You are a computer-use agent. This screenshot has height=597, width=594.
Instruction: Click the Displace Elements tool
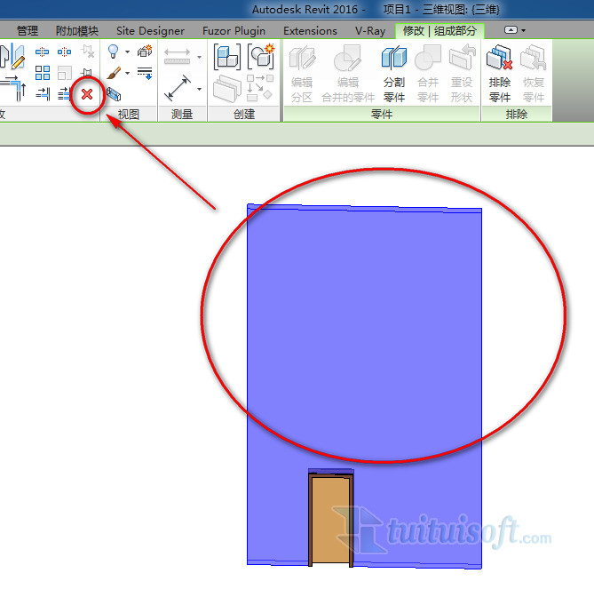point(145,51)
